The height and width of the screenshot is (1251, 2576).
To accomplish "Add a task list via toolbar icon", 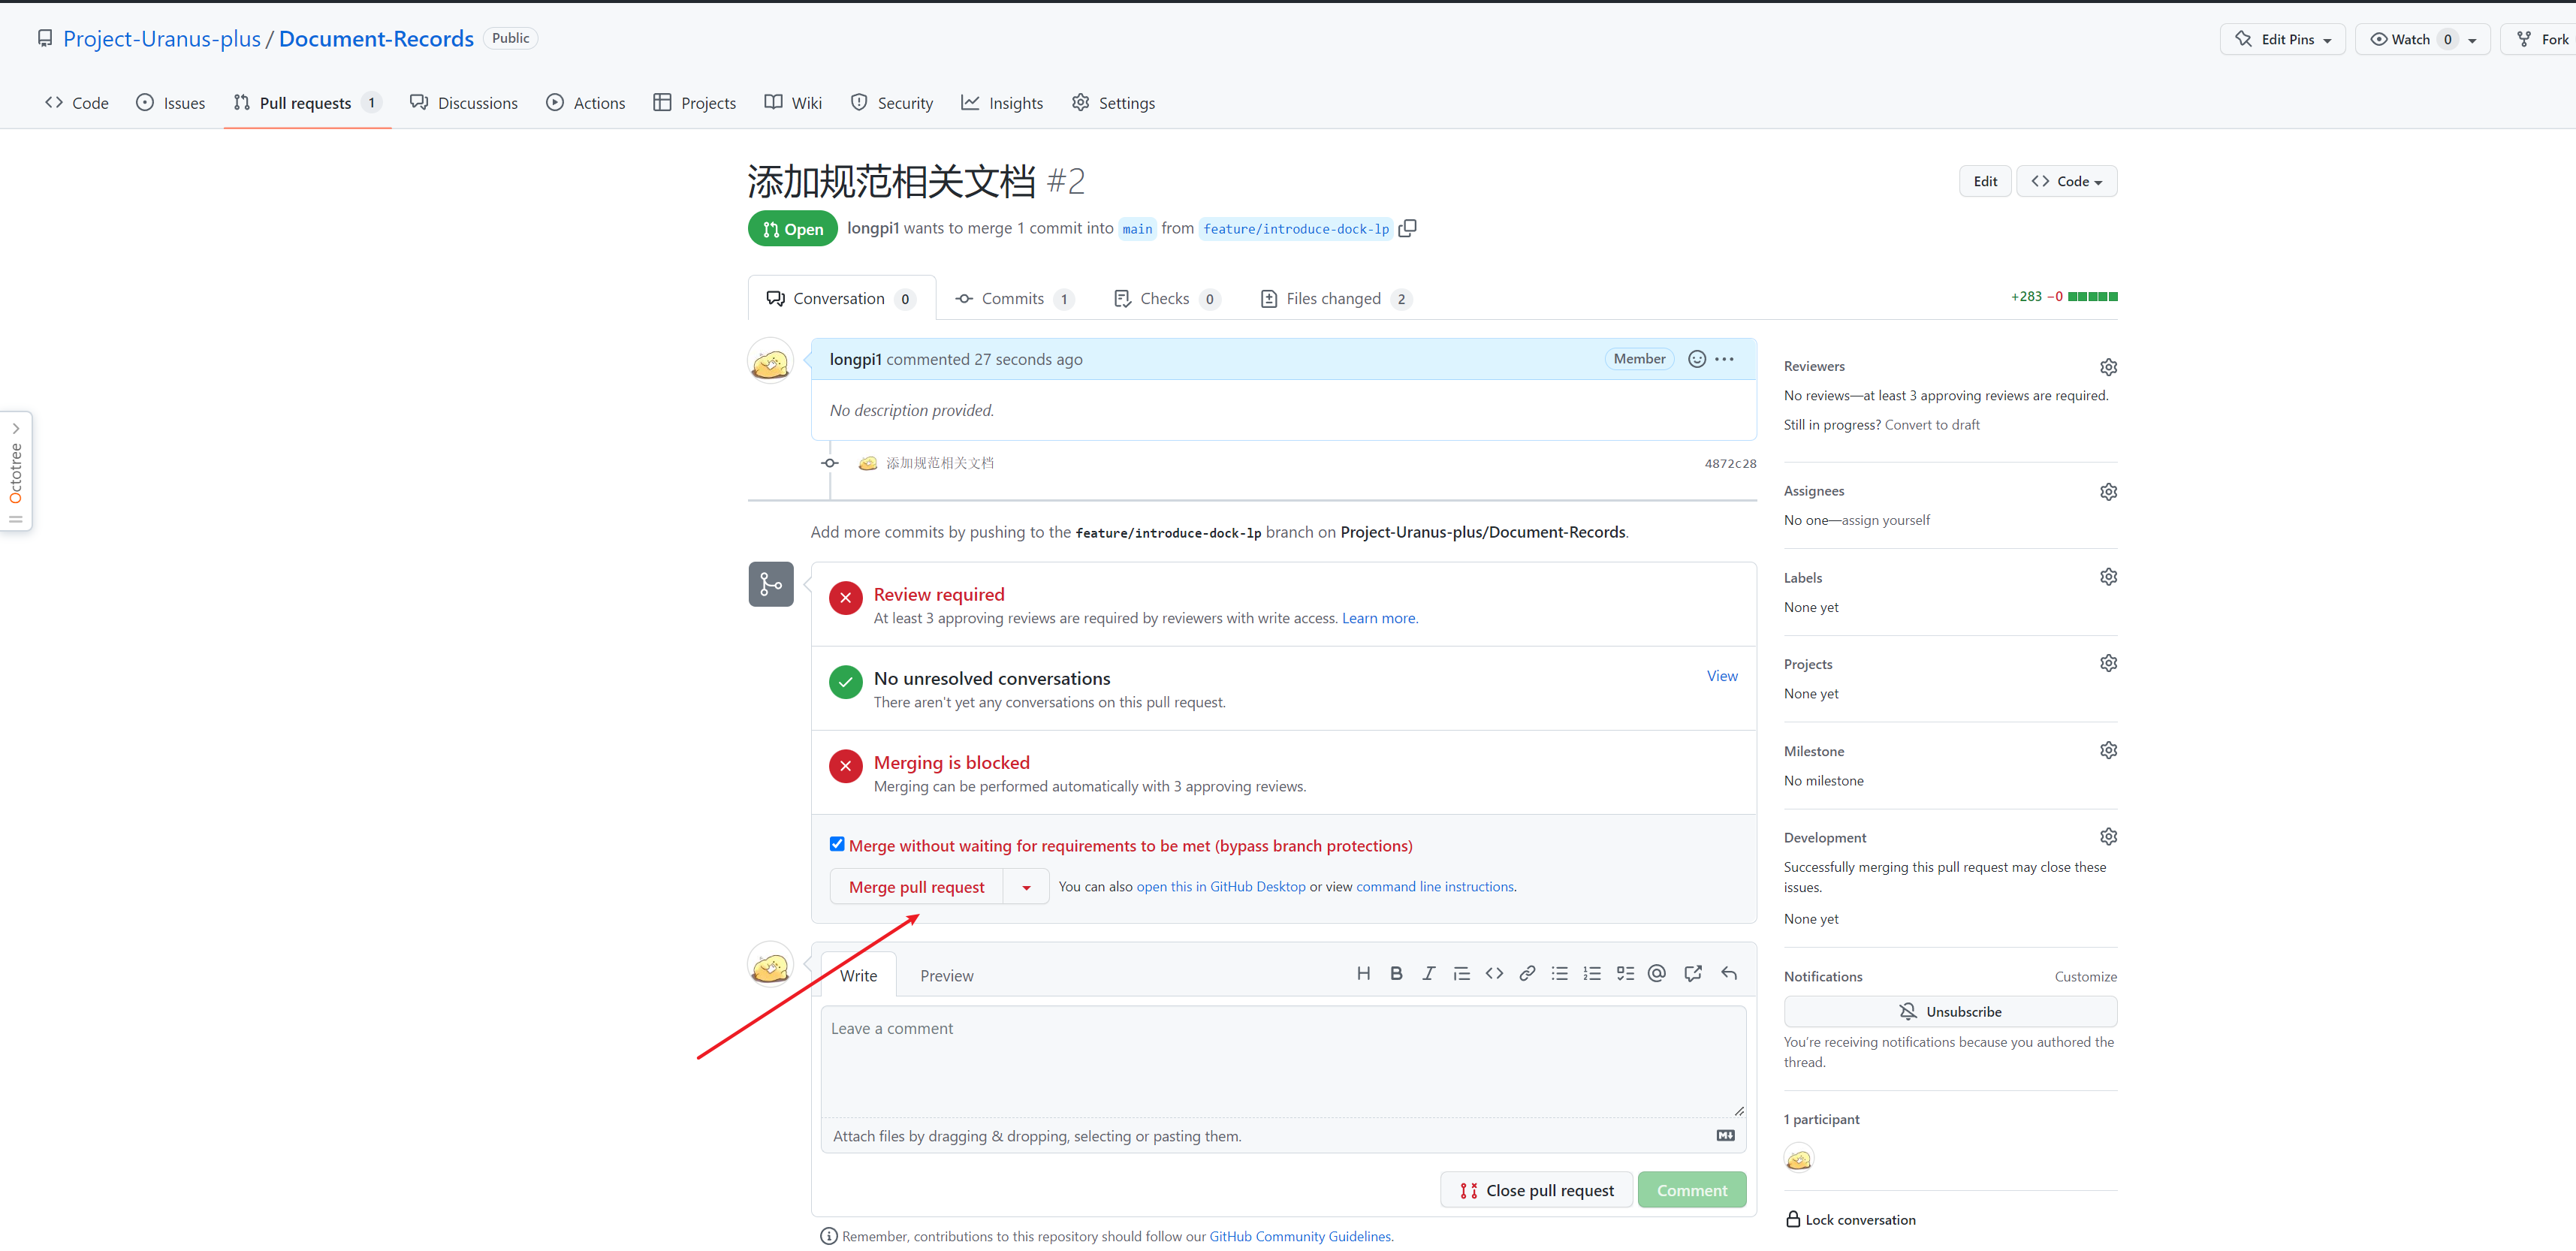I will point(1625,973).
